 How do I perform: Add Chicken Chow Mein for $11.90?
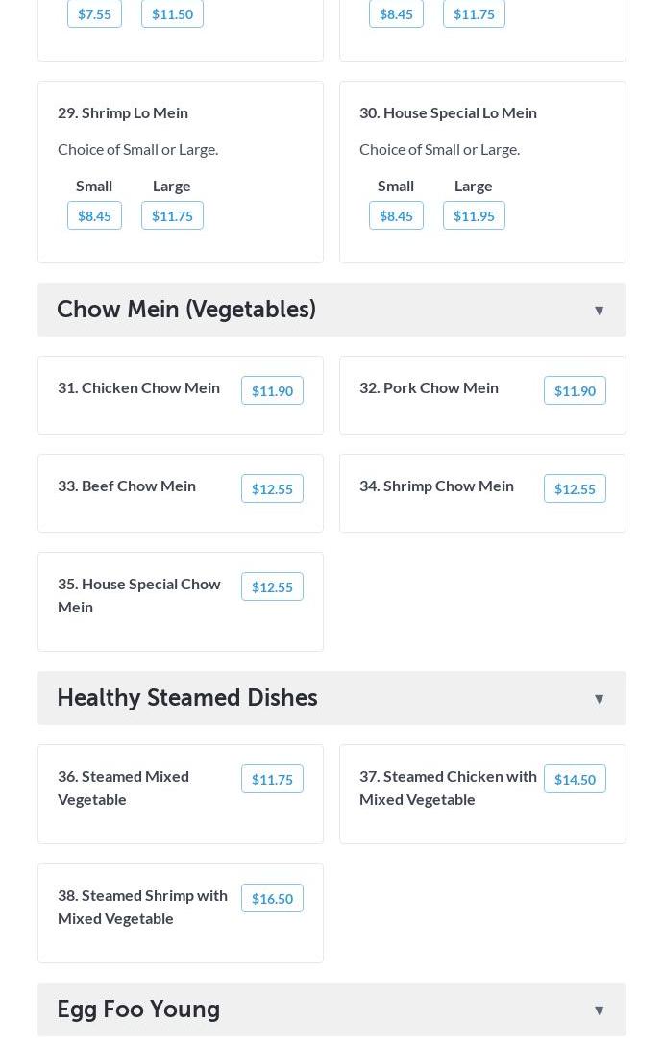coord(272,390)
